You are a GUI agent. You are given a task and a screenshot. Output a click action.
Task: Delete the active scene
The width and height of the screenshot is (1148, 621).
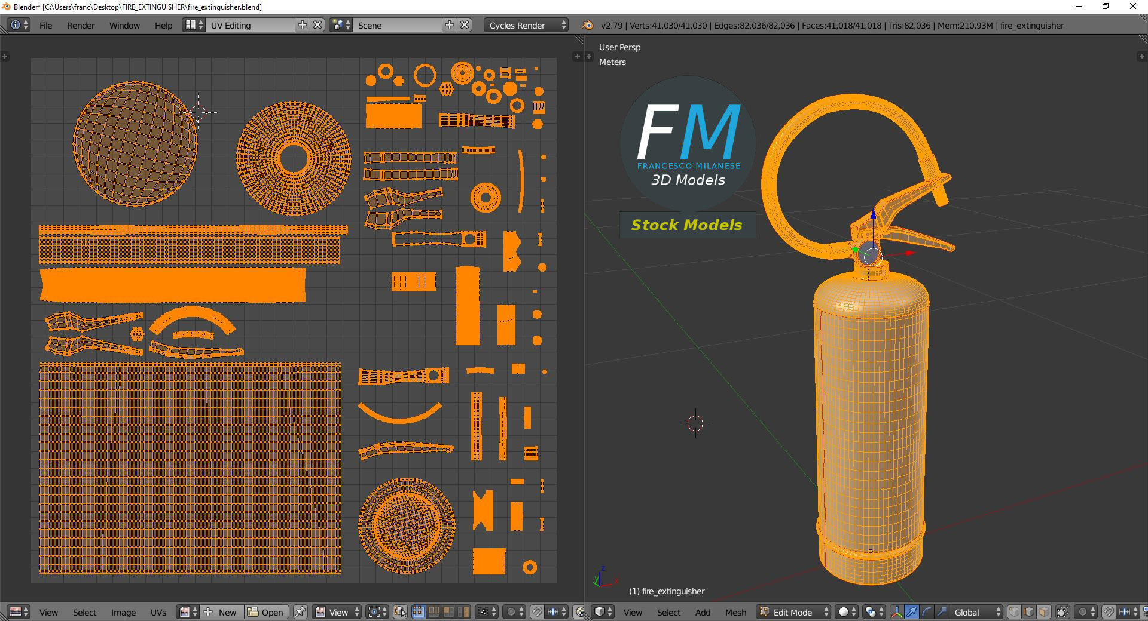click(x=465, y=25)
